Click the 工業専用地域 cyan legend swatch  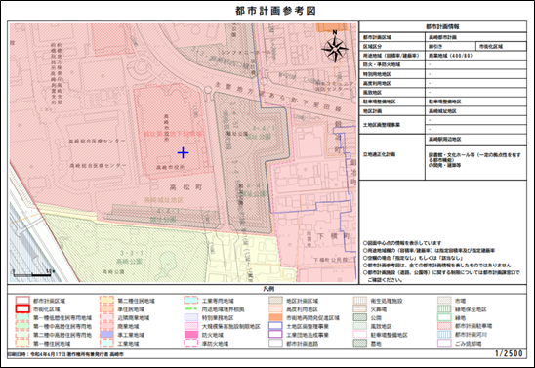coord(191,301)
